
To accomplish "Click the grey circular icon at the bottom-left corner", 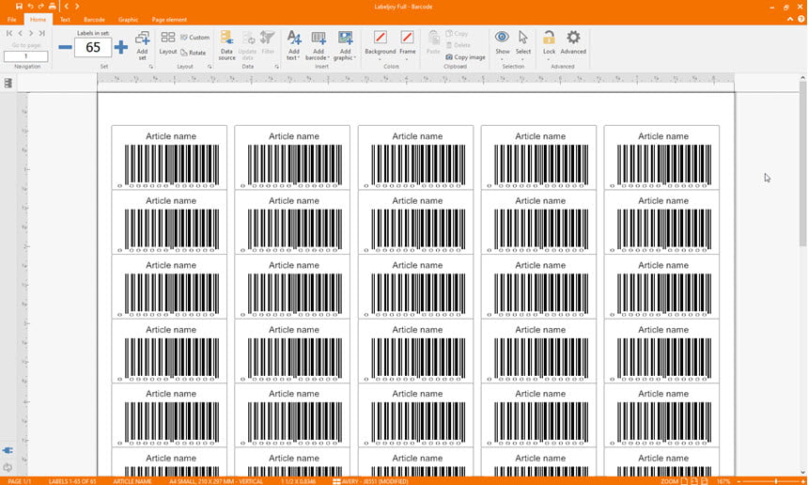I will tap(8, 468).
